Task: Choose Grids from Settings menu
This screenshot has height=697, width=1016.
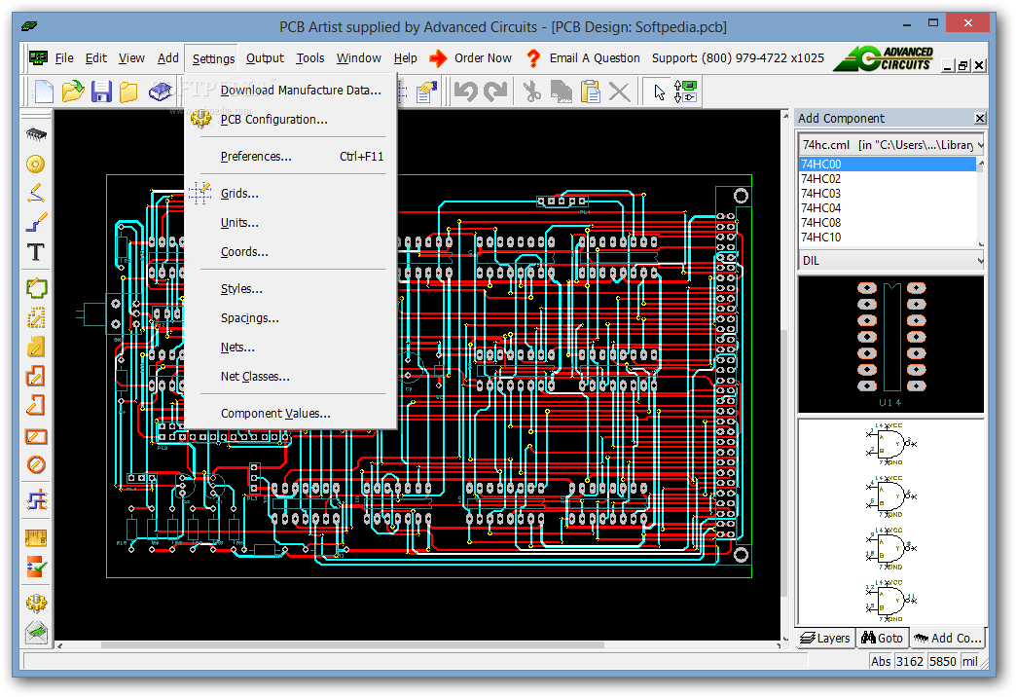Action: click(x=291, y=193)
